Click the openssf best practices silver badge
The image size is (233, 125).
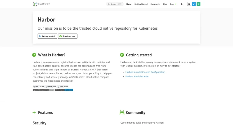tap(43, 90)
